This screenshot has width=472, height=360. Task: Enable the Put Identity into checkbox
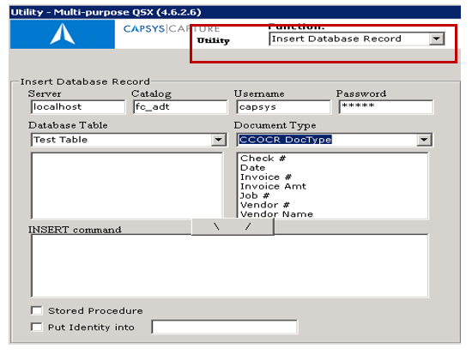[x=37, y=327]
